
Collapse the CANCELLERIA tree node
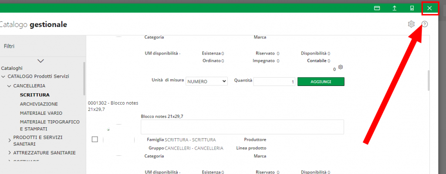pos(9,86)
